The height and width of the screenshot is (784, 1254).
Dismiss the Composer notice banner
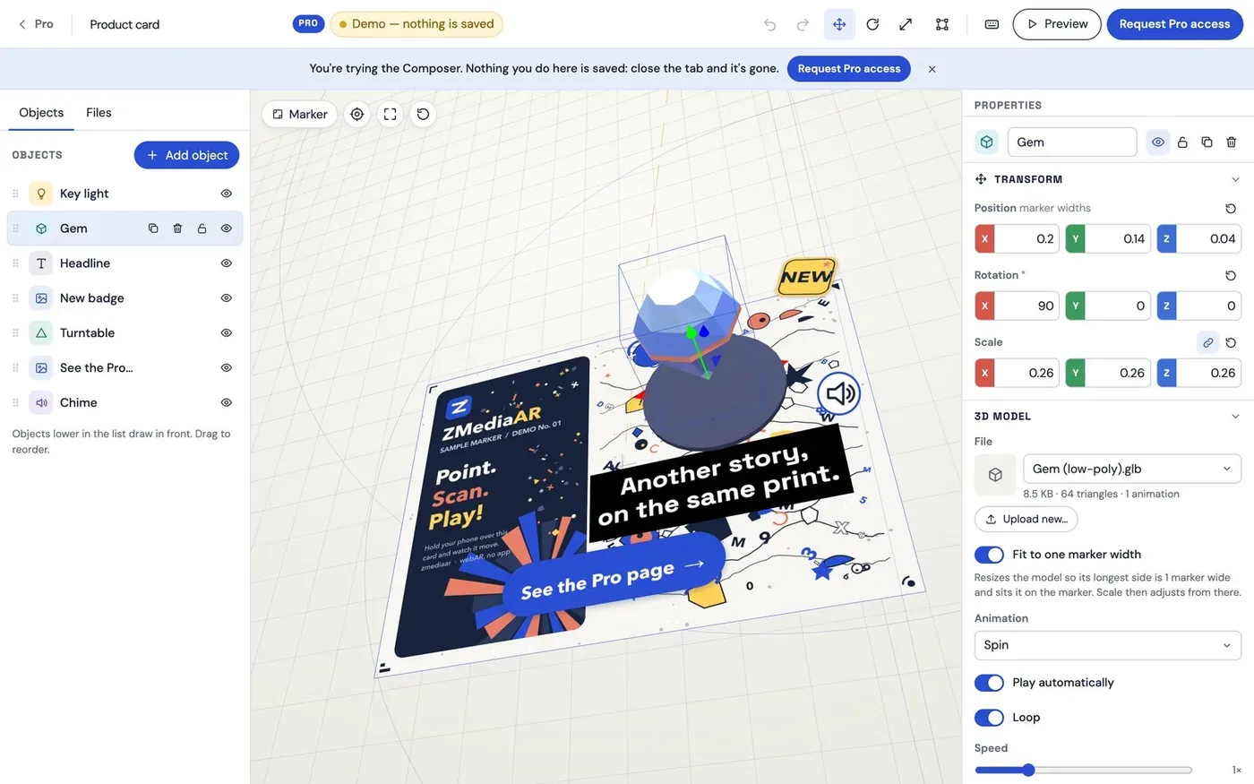pos(932,69)
